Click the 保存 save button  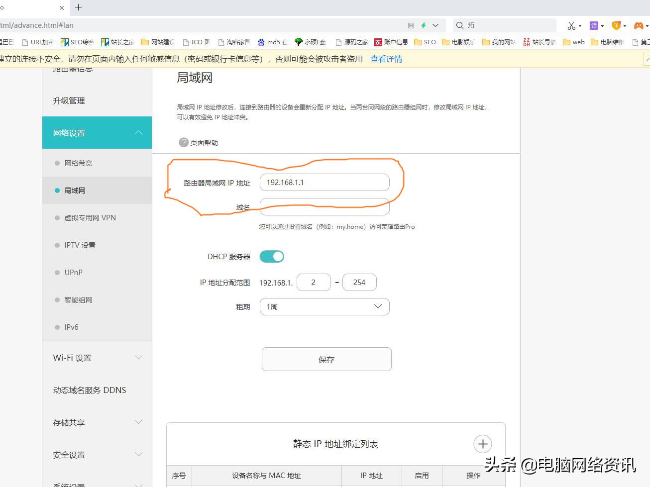(x=326, y=359)
